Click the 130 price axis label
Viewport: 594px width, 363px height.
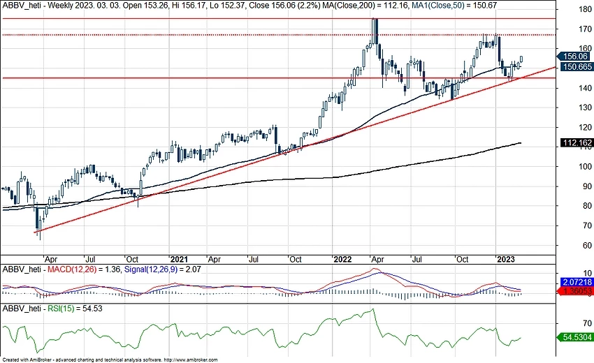pyautogui.click(x=586, y=108)
